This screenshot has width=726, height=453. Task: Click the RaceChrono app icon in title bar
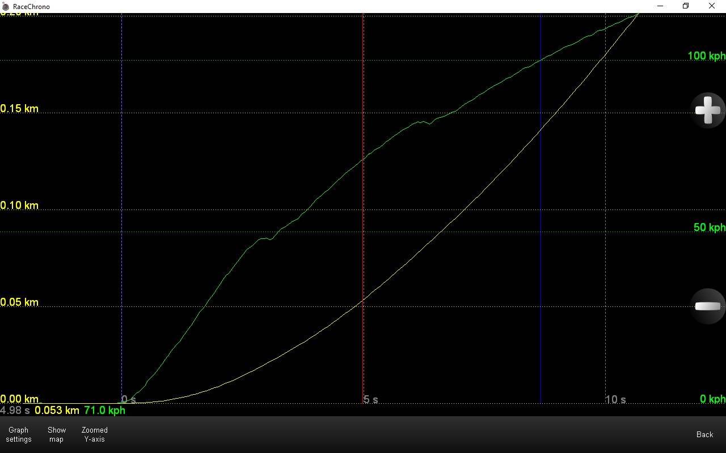6,6
